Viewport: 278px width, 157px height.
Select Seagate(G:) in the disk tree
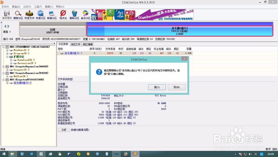pyautogui.click(x=21, y=70)
